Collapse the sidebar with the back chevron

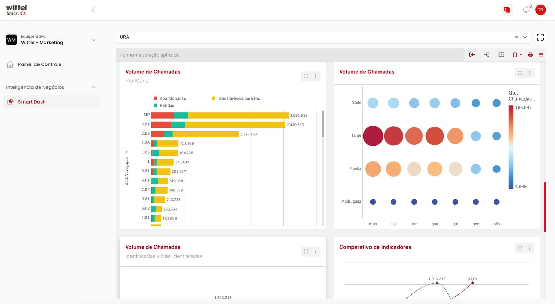[93, 10]
